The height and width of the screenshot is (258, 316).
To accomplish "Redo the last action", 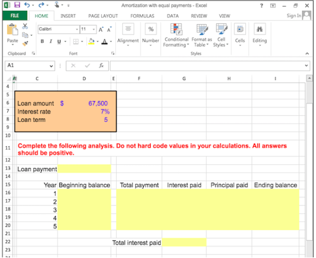I will pos(41,5).
